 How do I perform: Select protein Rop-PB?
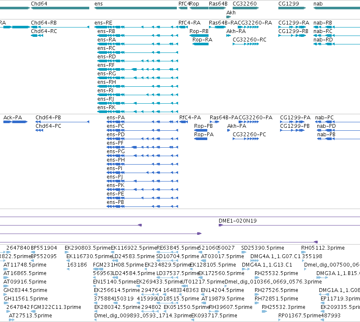pyautogui.click(x=203, y=126)
